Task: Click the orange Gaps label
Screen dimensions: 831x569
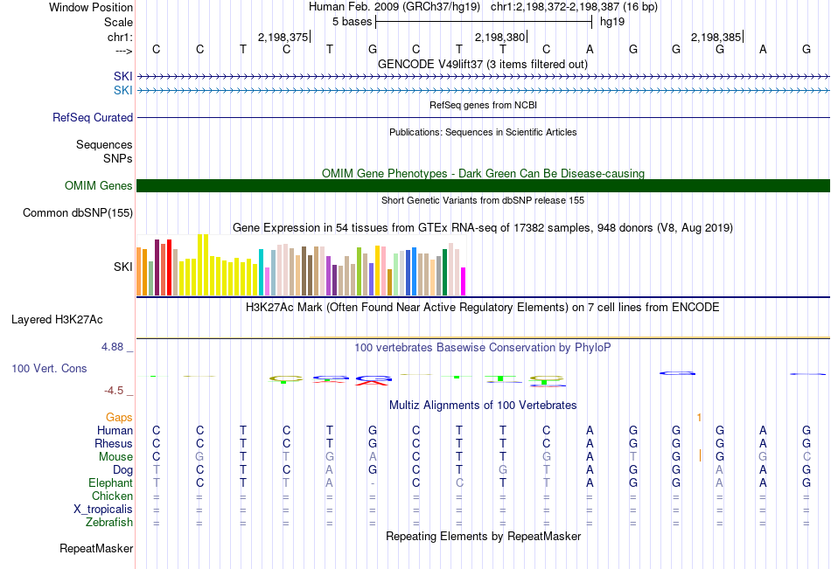Action: 119,418
